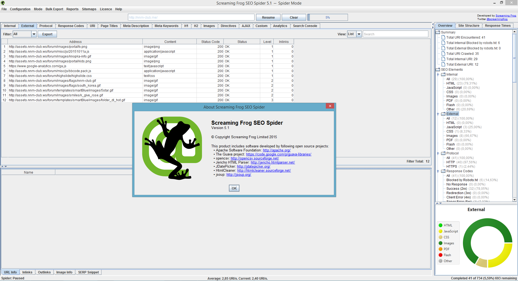The height and width of the screenshot is (281, 518).
Task: Open the Licence menu
Action: (x=106, y=9)
